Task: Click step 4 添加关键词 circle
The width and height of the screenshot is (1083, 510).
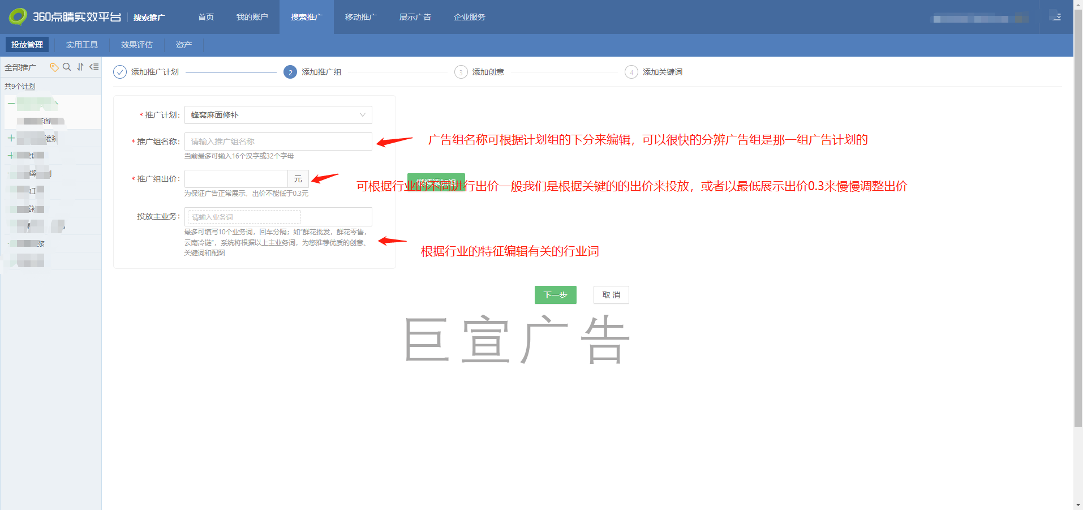Action: [631, 72]
